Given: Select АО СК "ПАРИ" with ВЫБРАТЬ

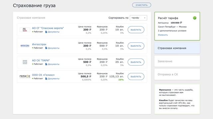Looking at the screenshot, I should click(136, 62).
